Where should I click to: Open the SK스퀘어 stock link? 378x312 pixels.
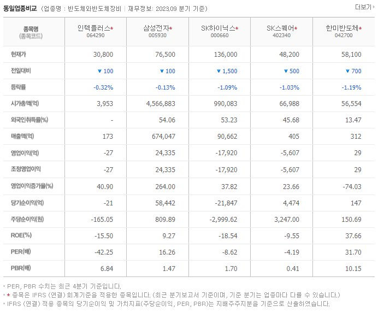(x=280, y=28)
